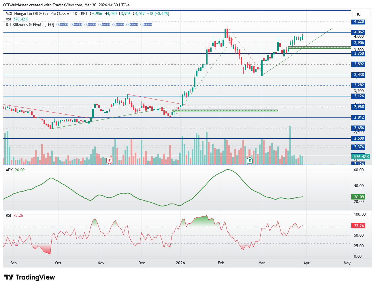
Task: Click the TradingView logo at bottom
Action: tap(29, 277)
